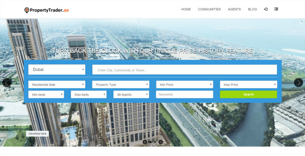The height and width of the screenshot is (156, 305).
Task: Open the side menu list icon
Action: [276, 9]
